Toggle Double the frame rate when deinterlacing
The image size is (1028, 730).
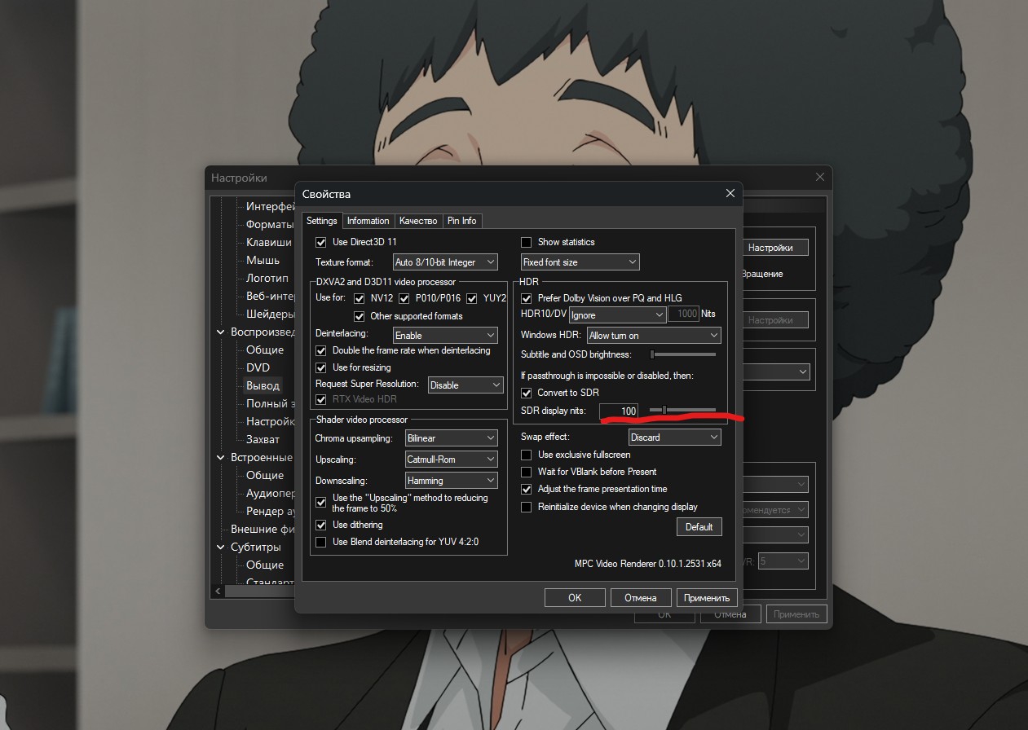[x=320, y=350]
